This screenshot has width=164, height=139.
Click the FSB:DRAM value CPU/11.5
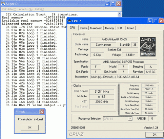click(149, 89)
